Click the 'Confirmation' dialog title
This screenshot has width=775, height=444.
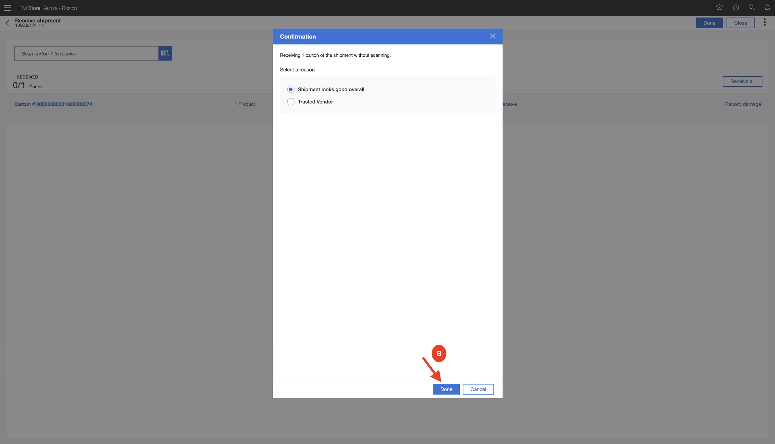click(x=298, y=37)
